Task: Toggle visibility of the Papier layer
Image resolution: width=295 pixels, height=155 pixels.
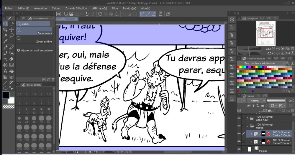Action: (x=239, y=149)
